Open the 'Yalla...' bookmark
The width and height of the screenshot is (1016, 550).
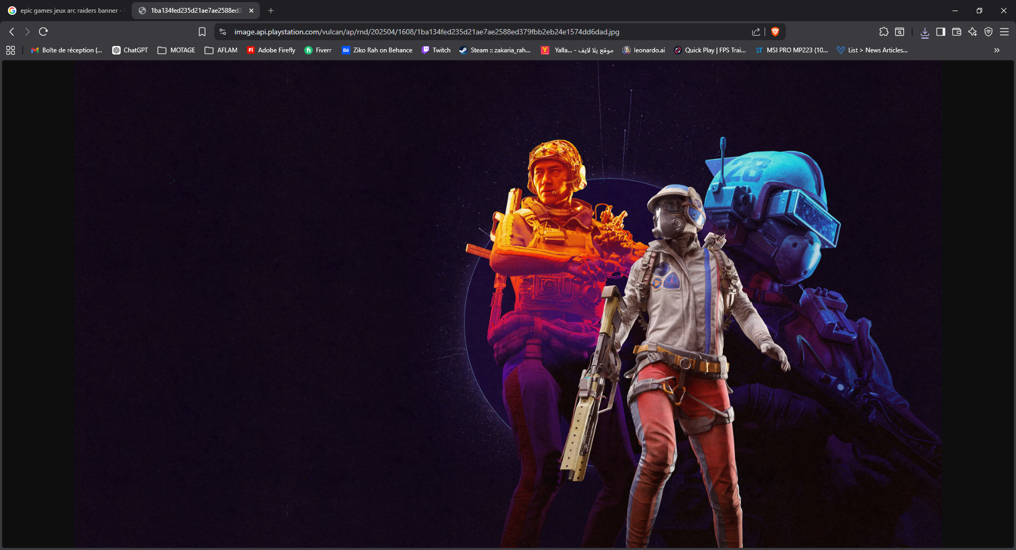577,50
